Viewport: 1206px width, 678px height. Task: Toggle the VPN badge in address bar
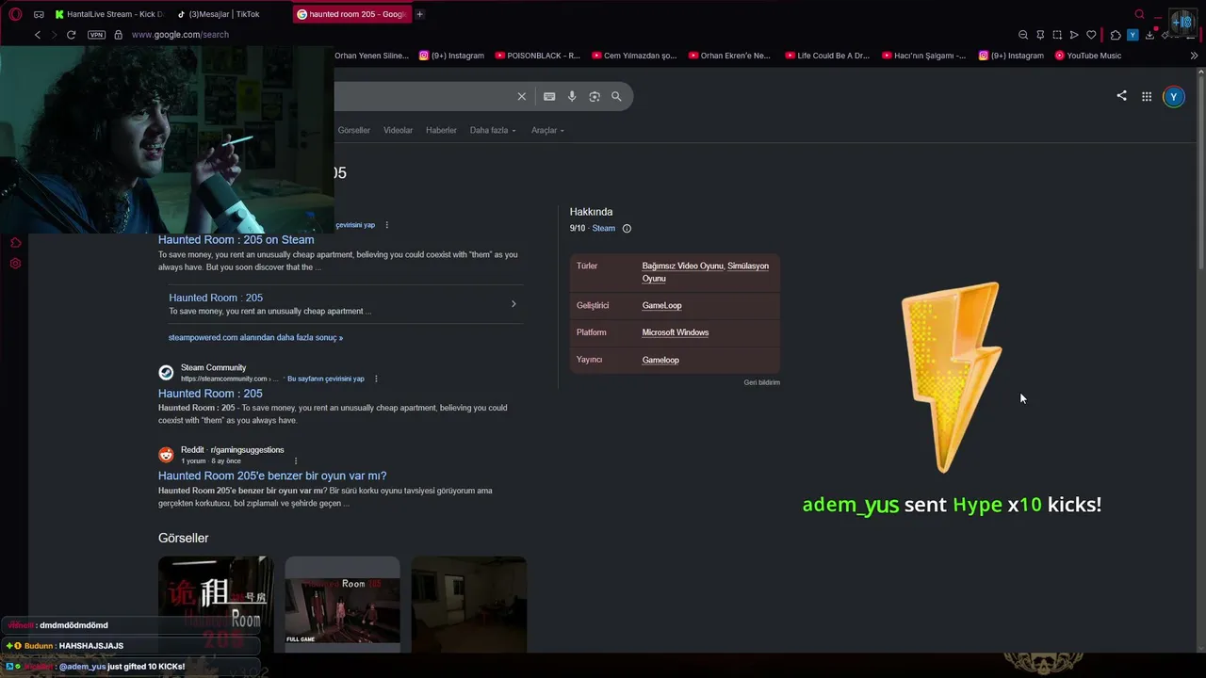(x=96, y=35)
